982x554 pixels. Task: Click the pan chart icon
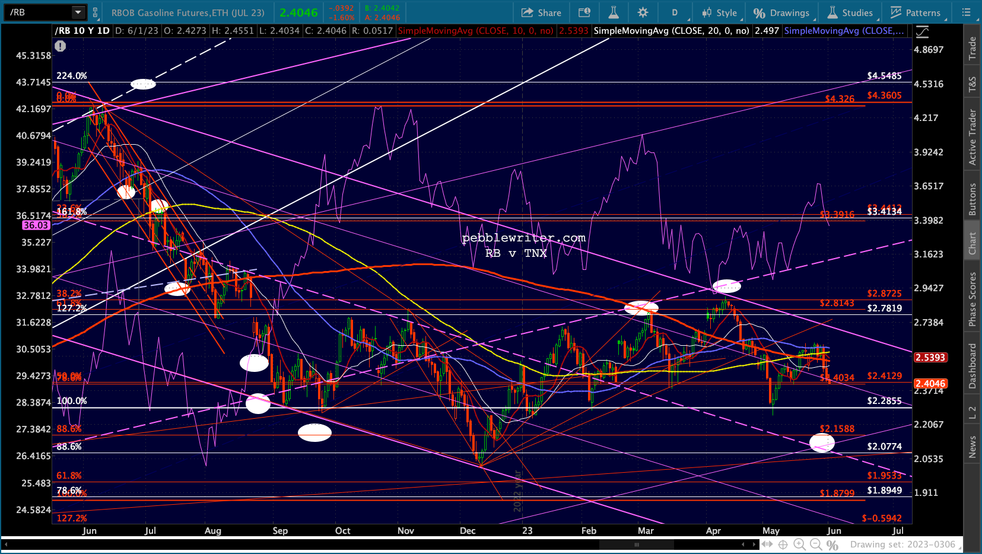[767, 545]
